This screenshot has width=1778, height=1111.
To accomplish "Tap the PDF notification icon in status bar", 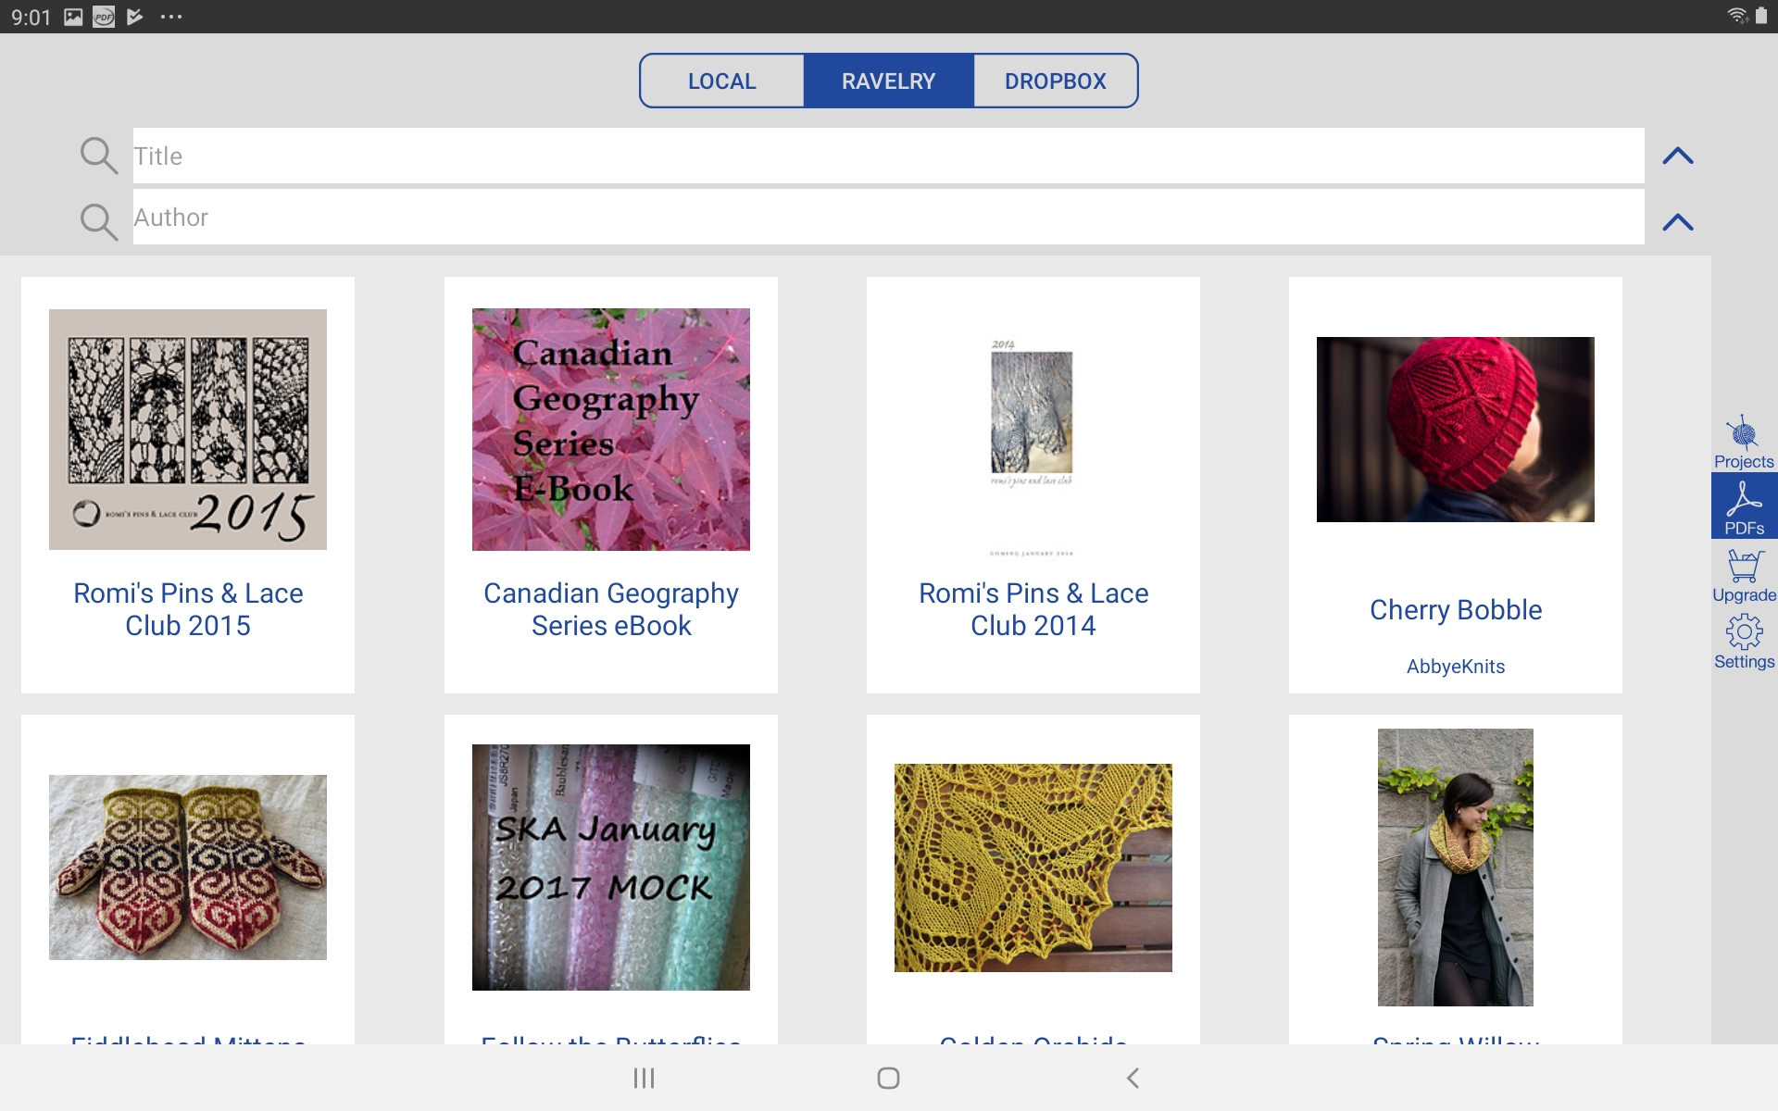I will 103,15.
